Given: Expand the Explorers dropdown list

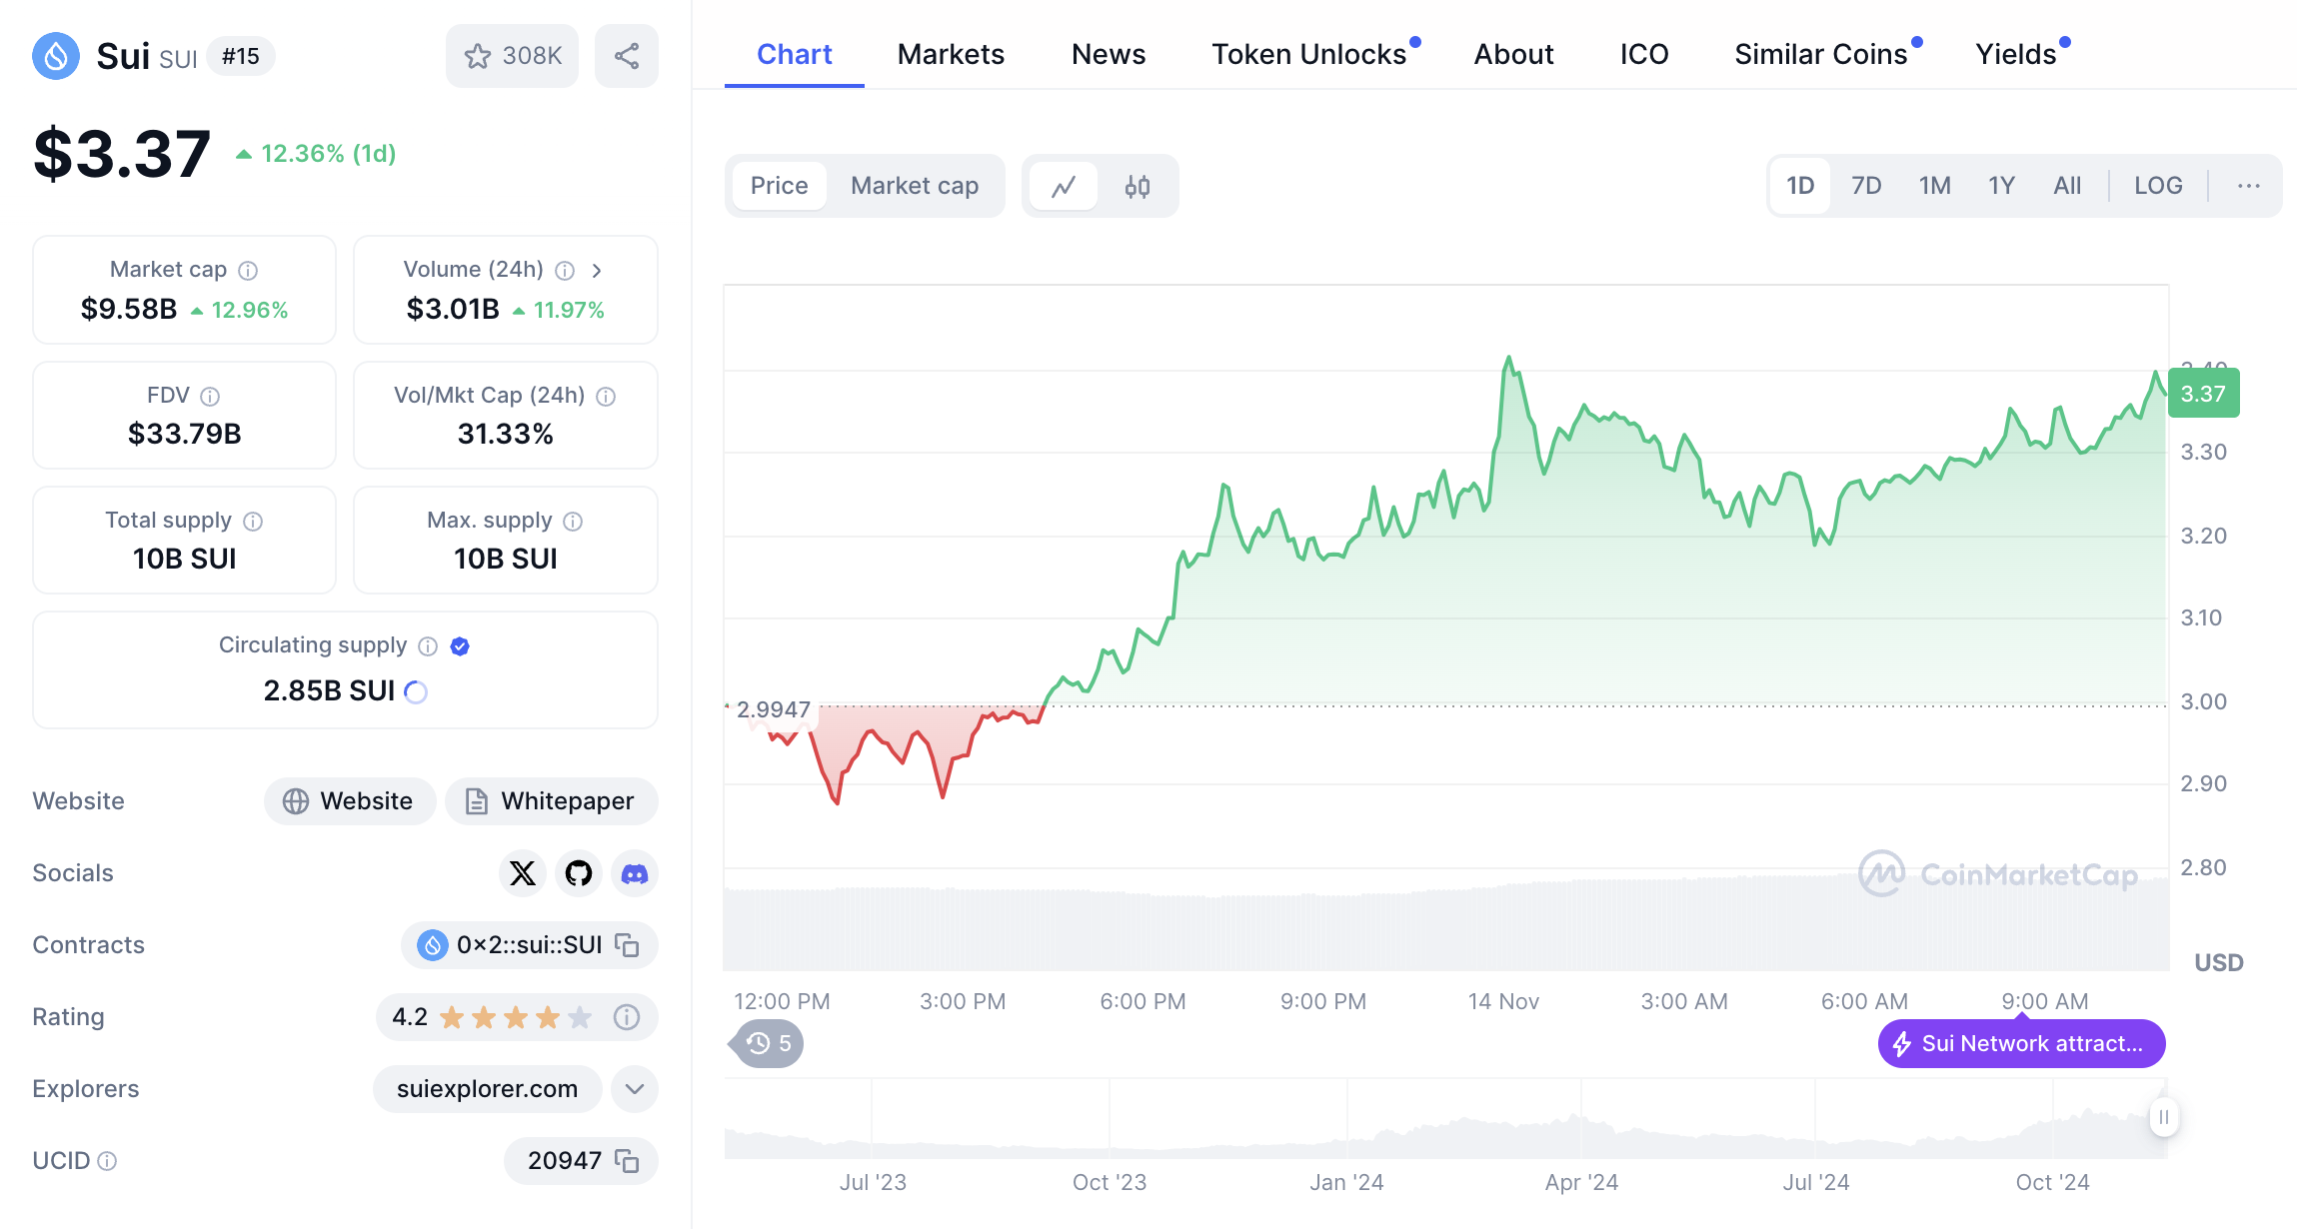Looking at the screenshot, I should (x=635, y=1089).
